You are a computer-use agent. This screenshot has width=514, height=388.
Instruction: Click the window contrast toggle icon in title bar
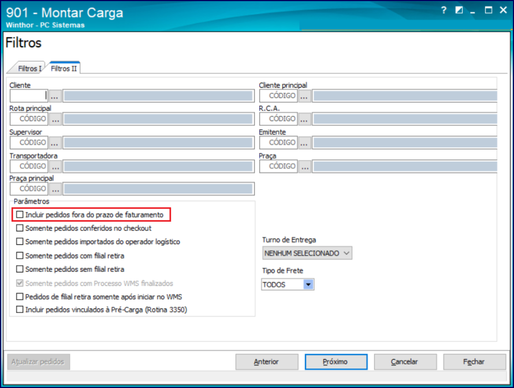click(x=459, y=10)
